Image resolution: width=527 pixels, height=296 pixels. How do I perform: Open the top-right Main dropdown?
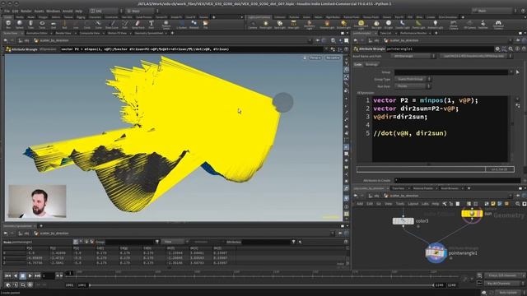coord(494,11)
